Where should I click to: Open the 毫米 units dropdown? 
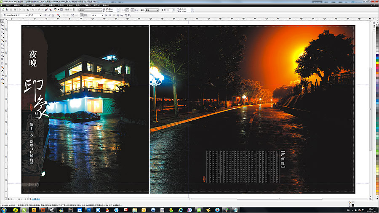click(x=158, y=10)
